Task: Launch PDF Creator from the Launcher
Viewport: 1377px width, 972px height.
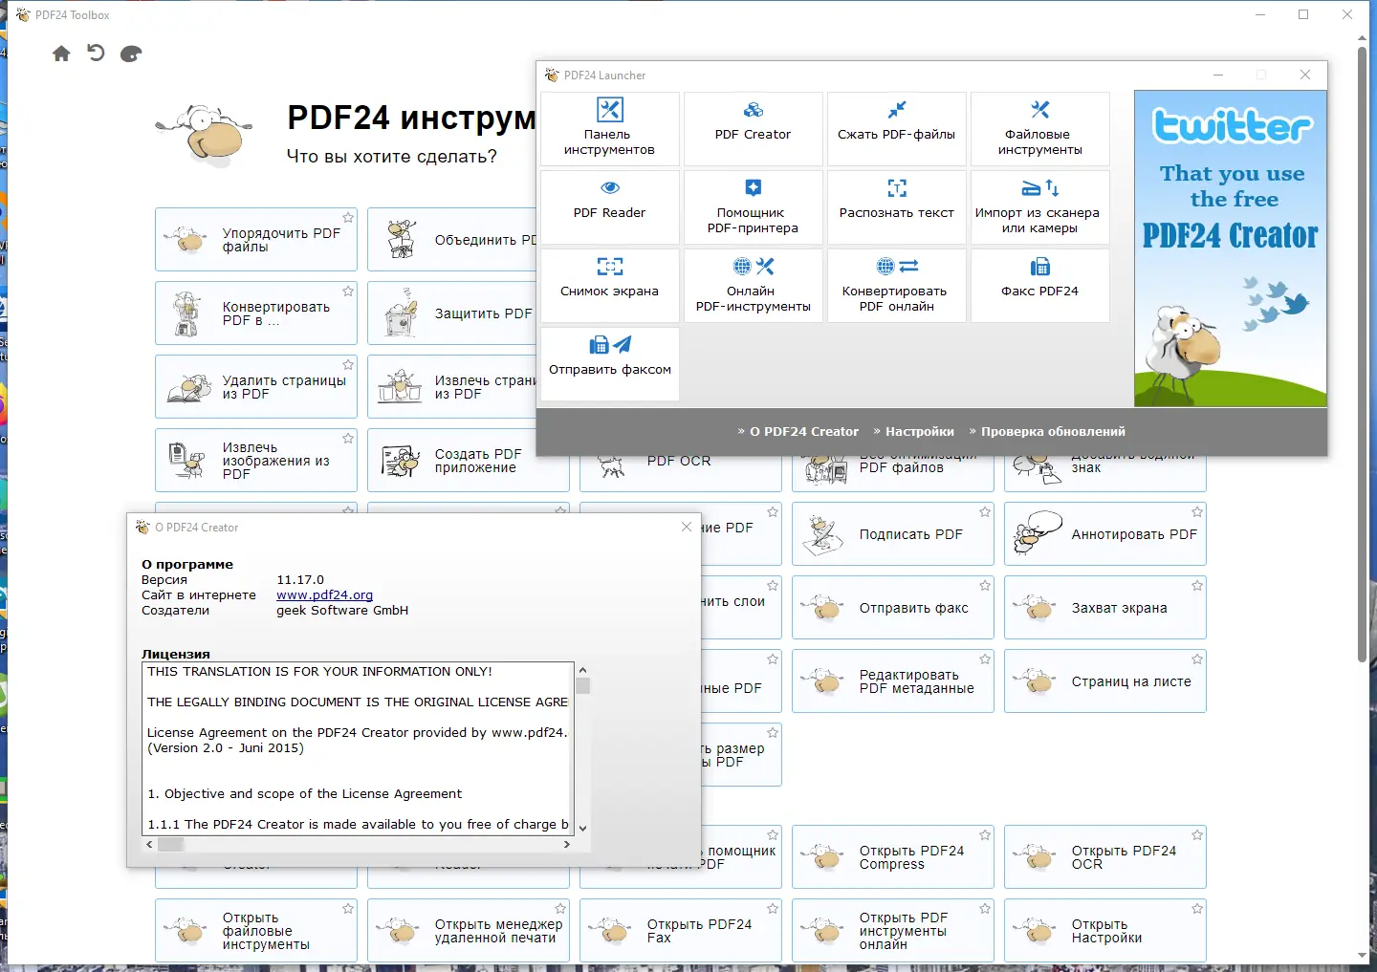Action: tap(754, 128)
